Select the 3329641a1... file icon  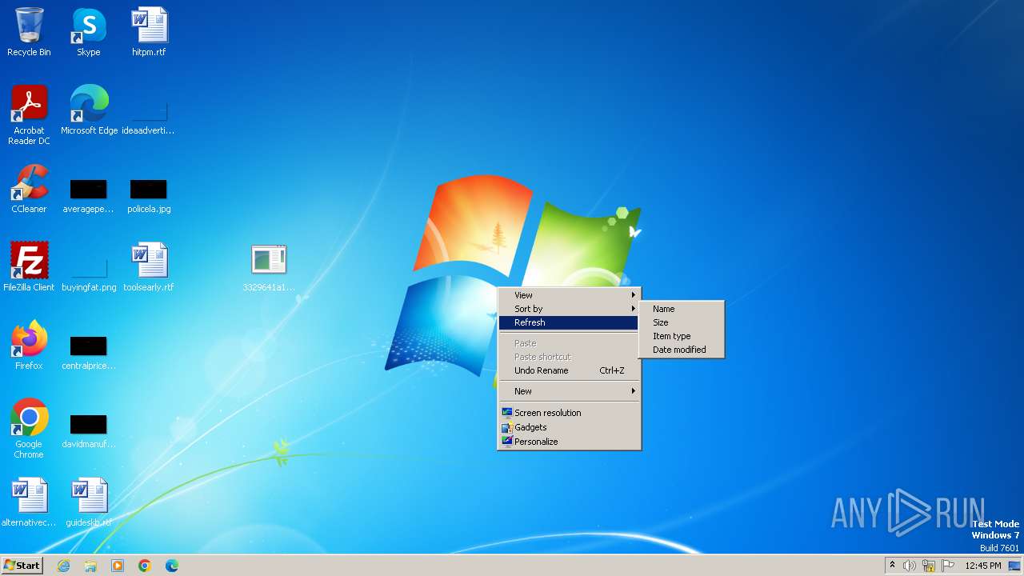269,267
